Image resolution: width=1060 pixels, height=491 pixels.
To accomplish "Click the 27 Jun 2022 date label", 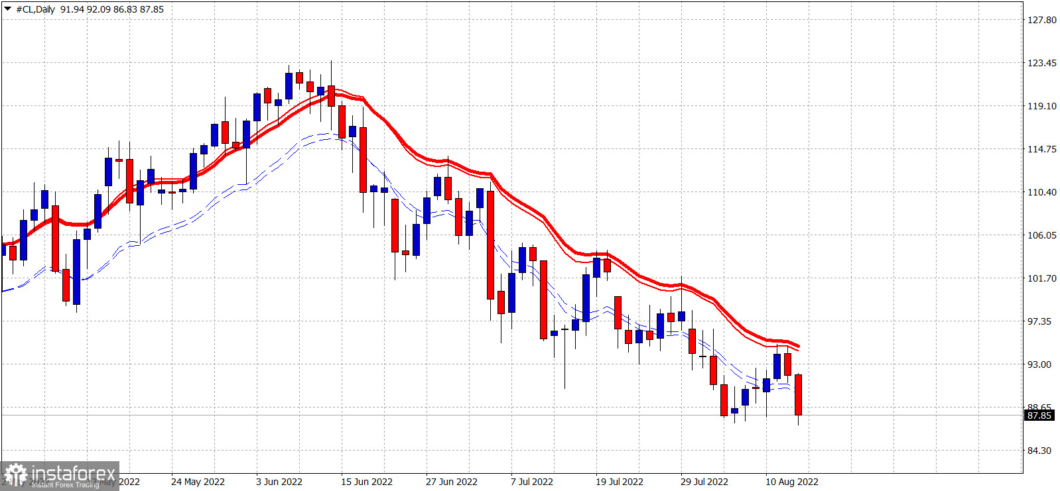I will tap(452, 482).
